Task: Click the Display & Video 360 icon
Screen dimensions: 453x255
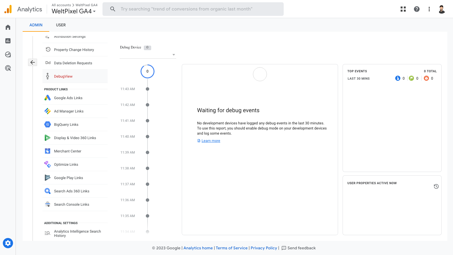Action: click(x=48, y=138)
